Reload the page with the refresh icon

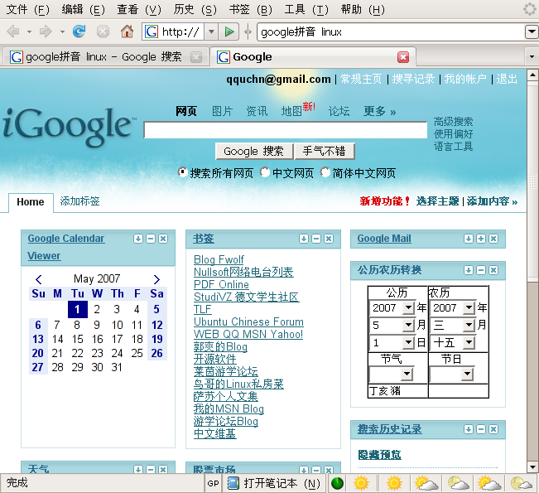click(x=79, y=31)
